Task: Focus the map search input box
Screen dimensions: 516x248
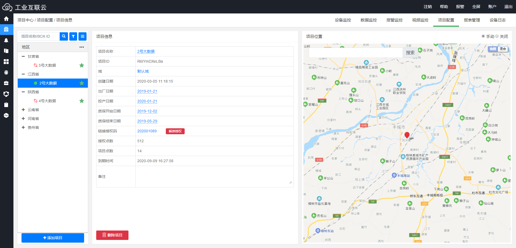Action: coord(356,53)
